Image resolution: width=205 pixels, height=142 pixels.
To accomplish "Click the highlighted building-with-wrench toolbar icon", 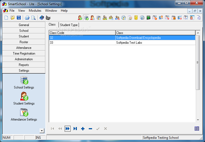I will (x=86, y=18).
